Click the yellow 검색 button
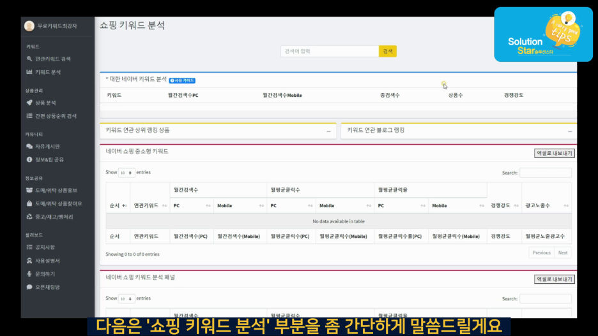This screenshot has height=336, width=598. (x=387, y=52)
